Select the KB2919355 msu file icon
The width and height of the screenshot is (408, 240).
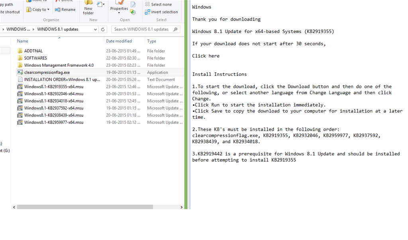point(20,87)
